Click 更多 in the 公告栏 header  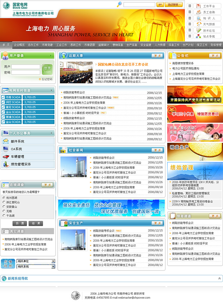[x=215, y=56]
